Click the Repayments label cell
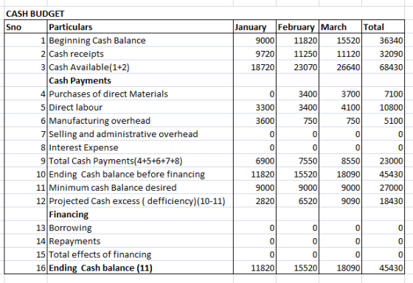 coord(140,241)
